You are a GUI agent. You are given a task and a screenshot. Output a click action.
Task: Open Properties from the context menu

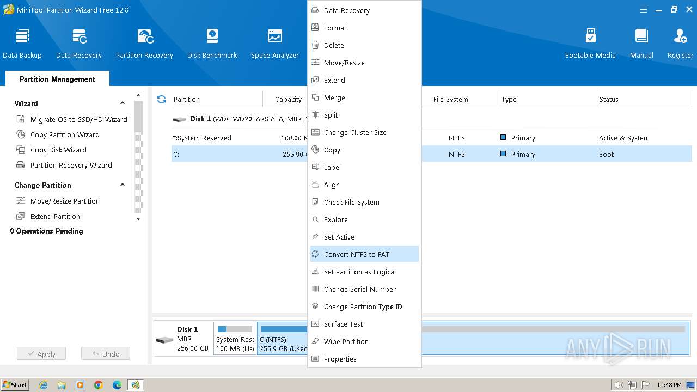tap(364, 359)
